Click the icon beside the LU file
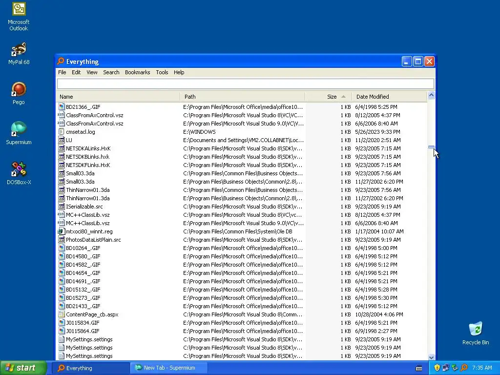The image size is (500, 375). (x=61, y=140)
